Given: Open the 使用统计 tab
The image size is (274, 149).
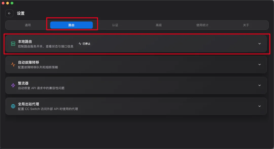Looking at the screenshot, I should (x=202, y=25).
